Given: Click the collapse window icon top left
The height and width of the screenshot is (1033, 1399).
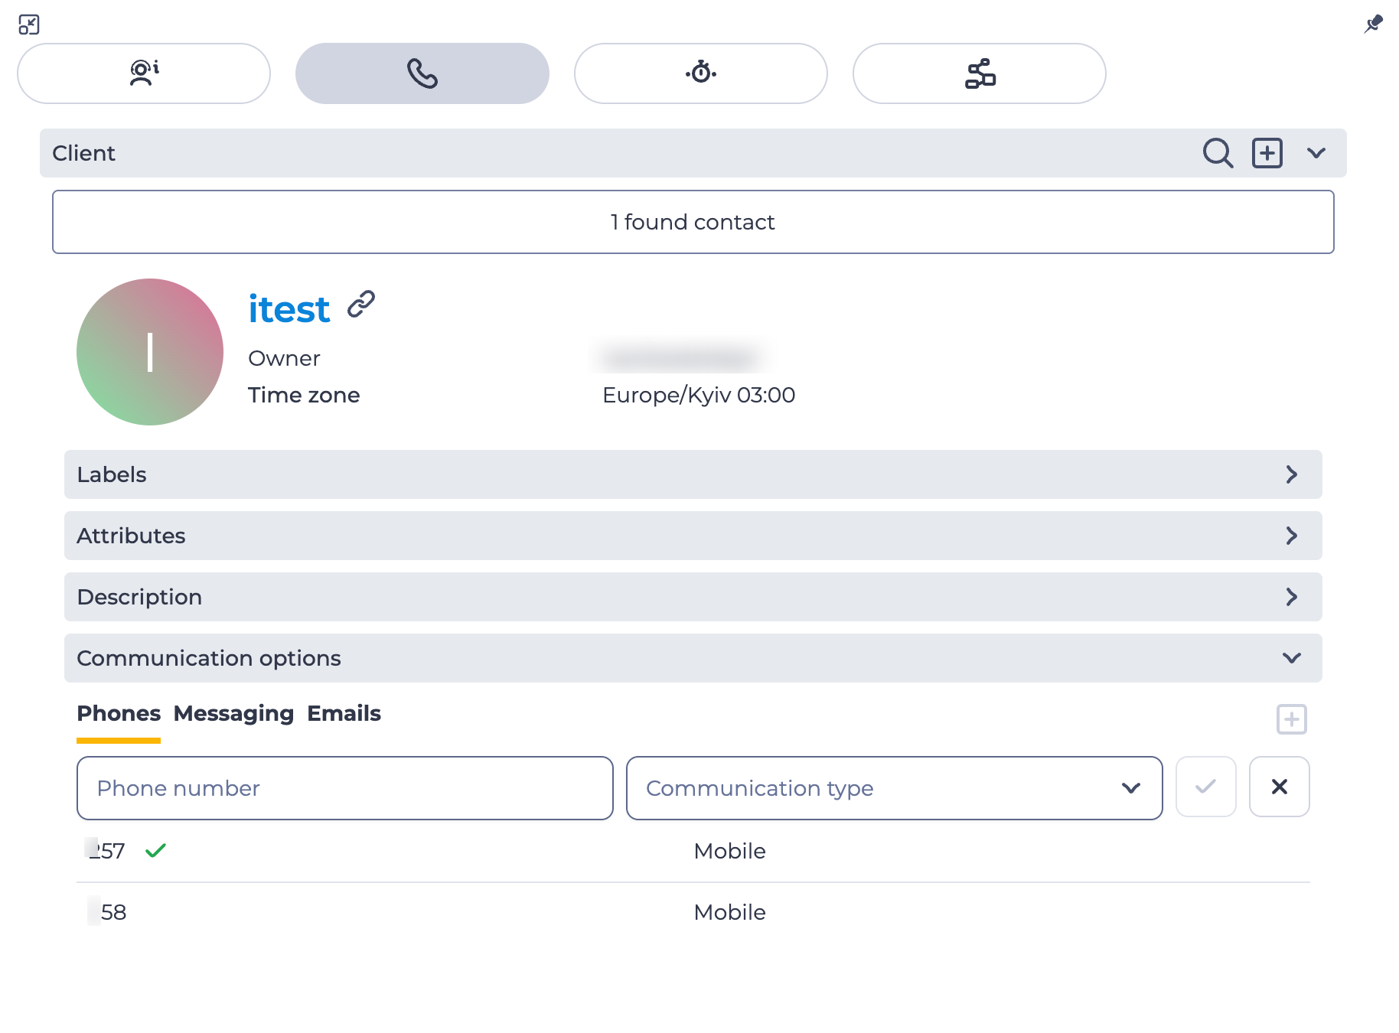Looking at the screenshot, I should tap(29, 24).
